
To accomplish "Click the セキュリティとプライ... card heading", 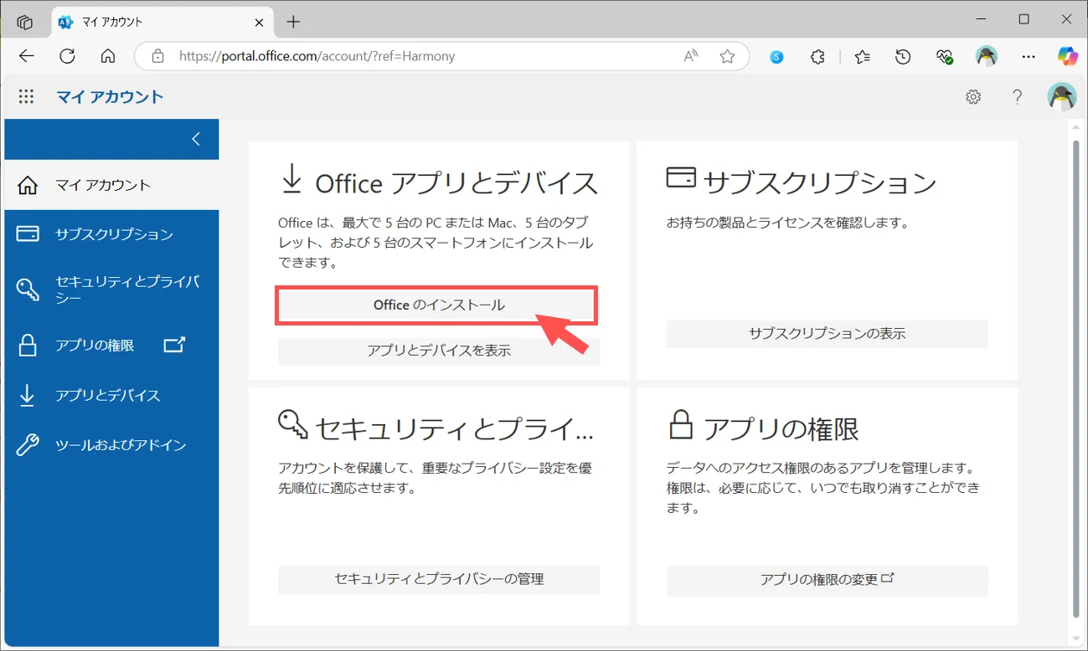I will point(454,428).
